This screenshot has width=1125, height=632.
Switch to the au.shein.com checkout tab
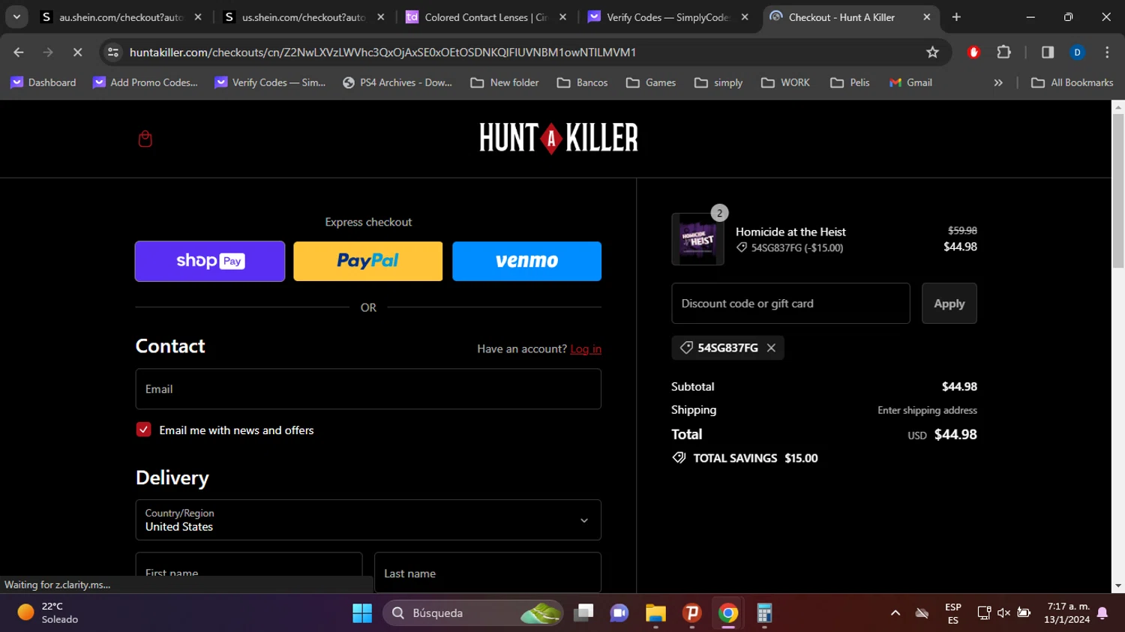[121, 17]
